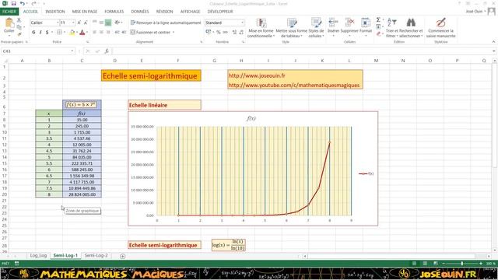Image resolution: width=498 pixels, height=280 pixels.
Task: Switch to the MISE EN PAGE tab
Action: 85,12
